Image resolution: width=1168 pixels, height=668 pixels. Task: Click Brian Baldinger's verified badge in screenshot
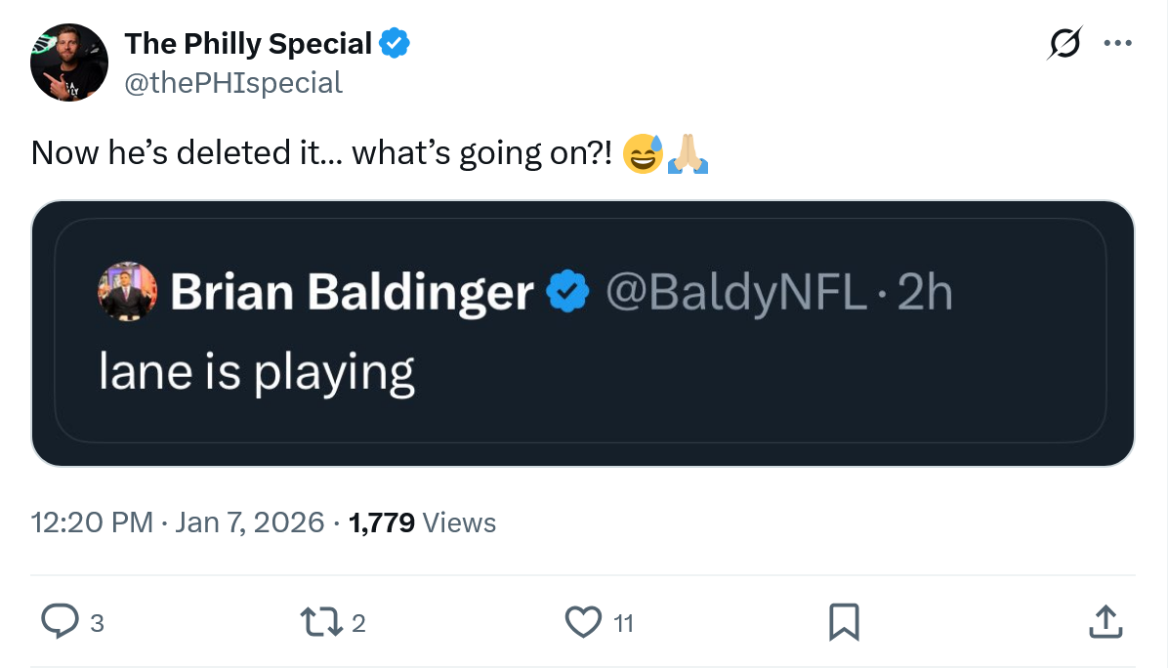[x=567, y=292]
